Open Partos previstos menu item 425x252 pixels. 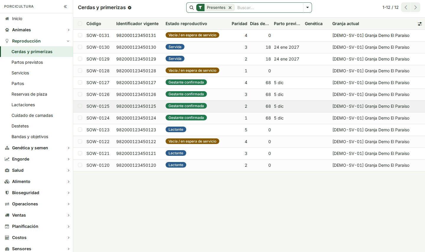click(37, 62)
